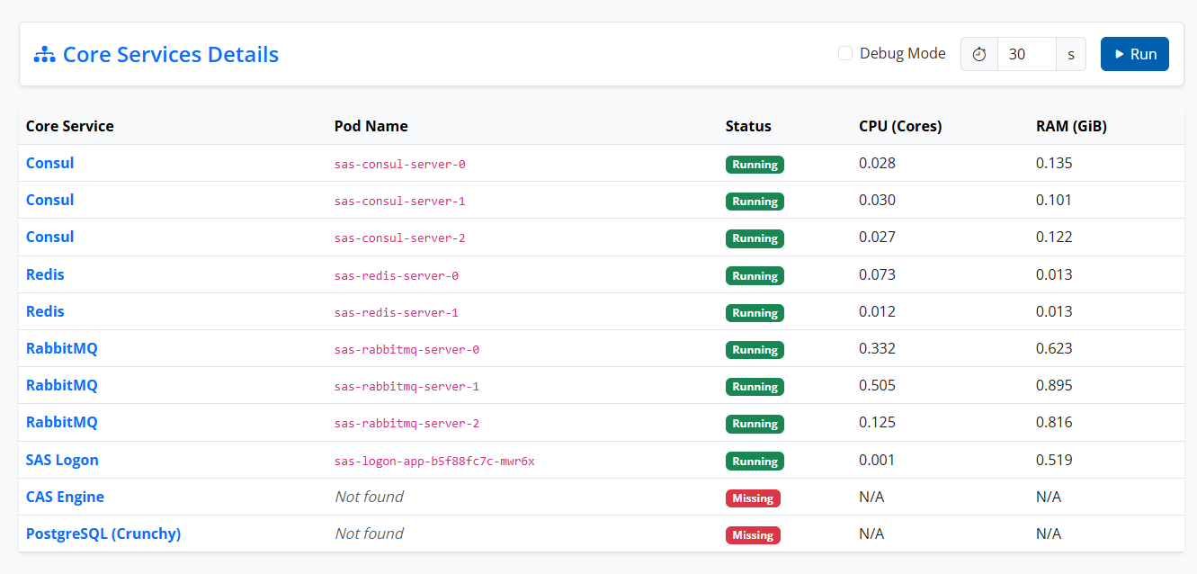This screenshot has width=1197, height=574.
Task: Open the Consul link for sas-consul-server-2
Action: tap(50, 237)
